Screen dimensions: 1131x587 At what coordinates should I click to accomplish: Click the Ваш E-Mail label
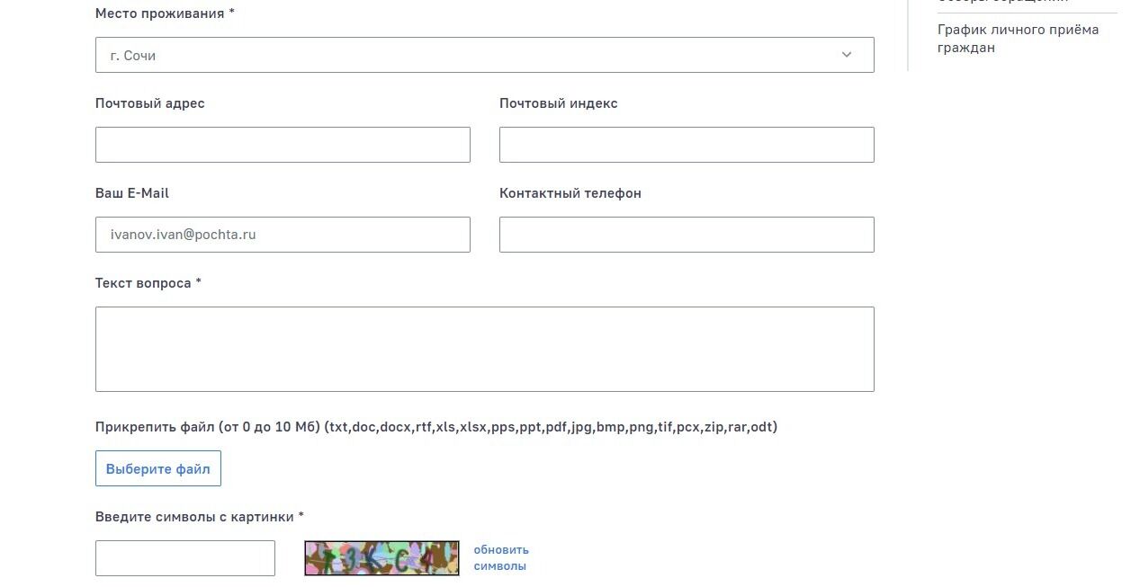coord(132,193)
